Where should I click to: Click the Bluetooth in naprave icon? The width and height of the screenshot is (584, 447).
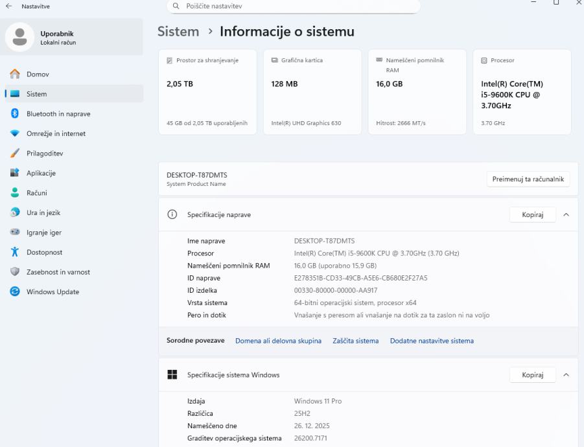point(15,114)
